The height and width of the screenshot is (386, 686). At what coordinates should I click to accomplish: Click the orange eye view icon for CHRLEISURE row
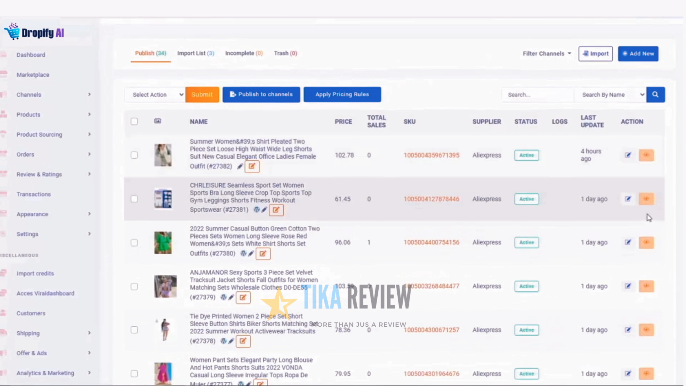point(646,199)
